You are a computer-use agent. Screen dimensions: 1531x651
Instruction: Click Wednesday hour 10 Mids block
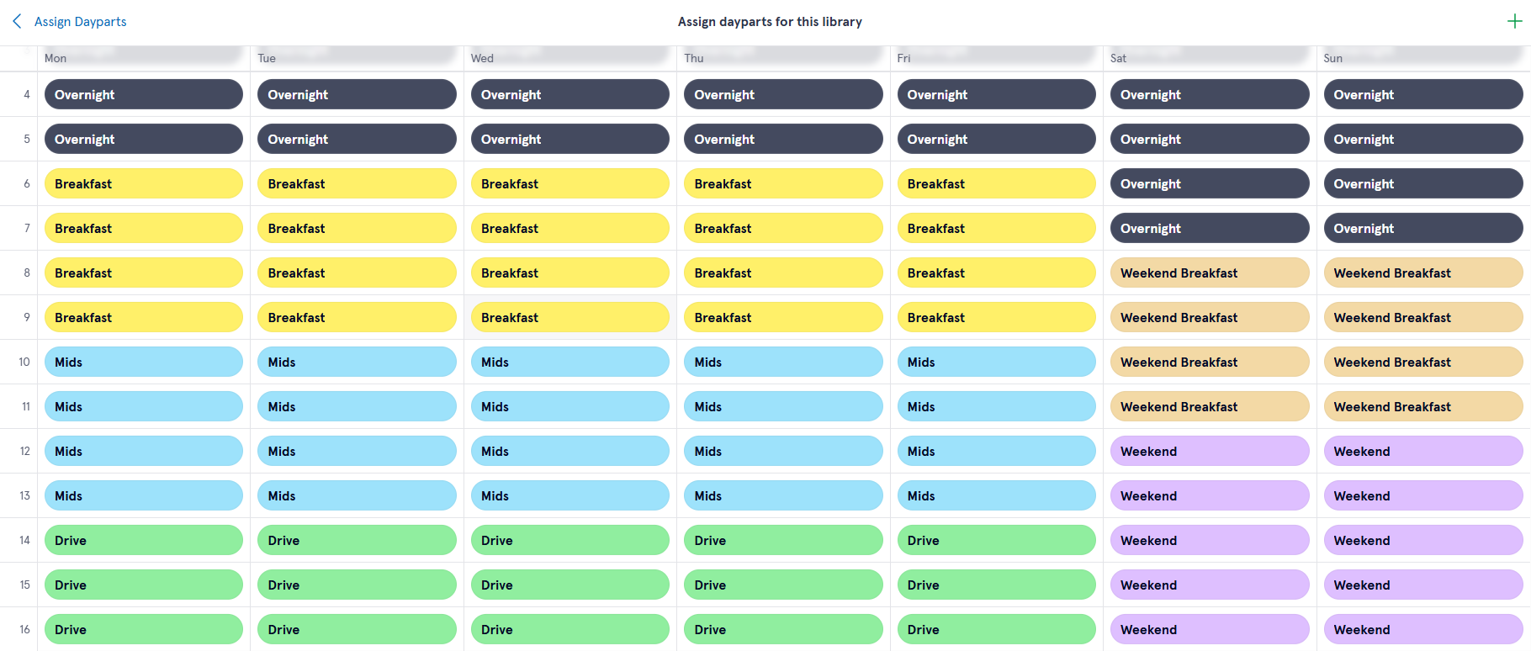(x=569, y=362)
